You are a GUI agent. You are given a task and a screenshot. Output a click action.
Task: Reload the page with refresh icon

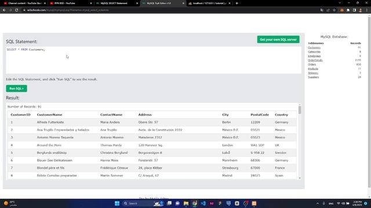(16, 10)
